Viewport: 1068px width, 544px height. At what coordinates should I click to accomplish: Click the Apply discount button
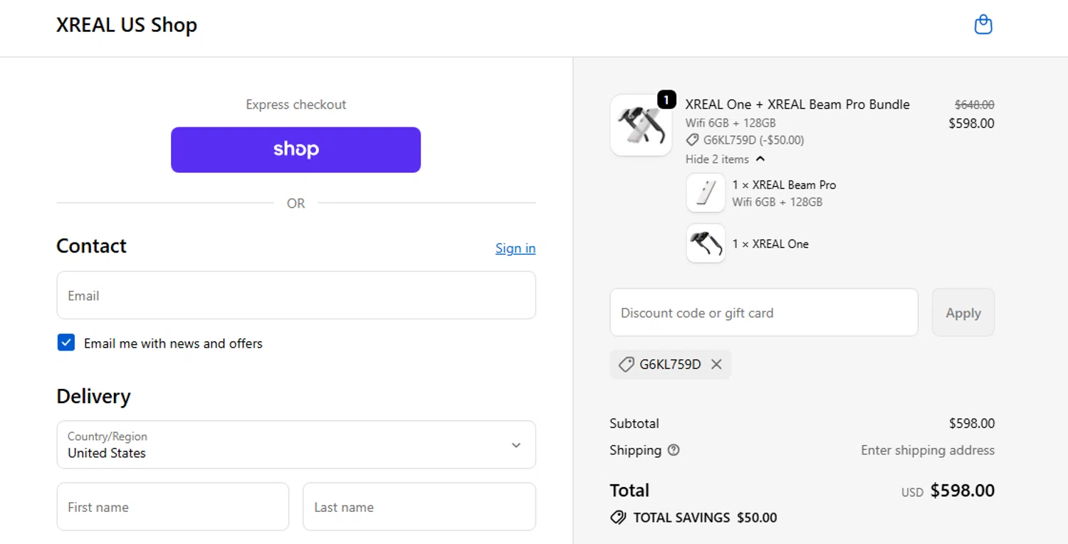click(963, 313)
